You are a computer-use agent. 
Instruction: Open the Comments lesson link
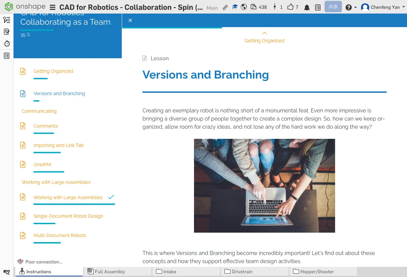pyautogui.click(x=45, y=126)
